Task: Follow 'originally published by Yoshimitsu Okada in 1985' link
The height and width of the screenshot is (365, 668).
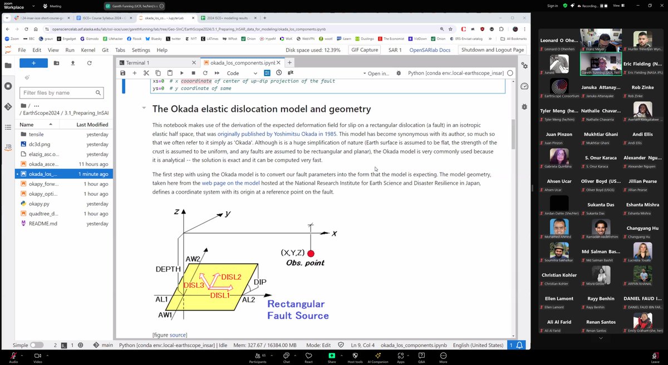Action: tap(277, 134)
